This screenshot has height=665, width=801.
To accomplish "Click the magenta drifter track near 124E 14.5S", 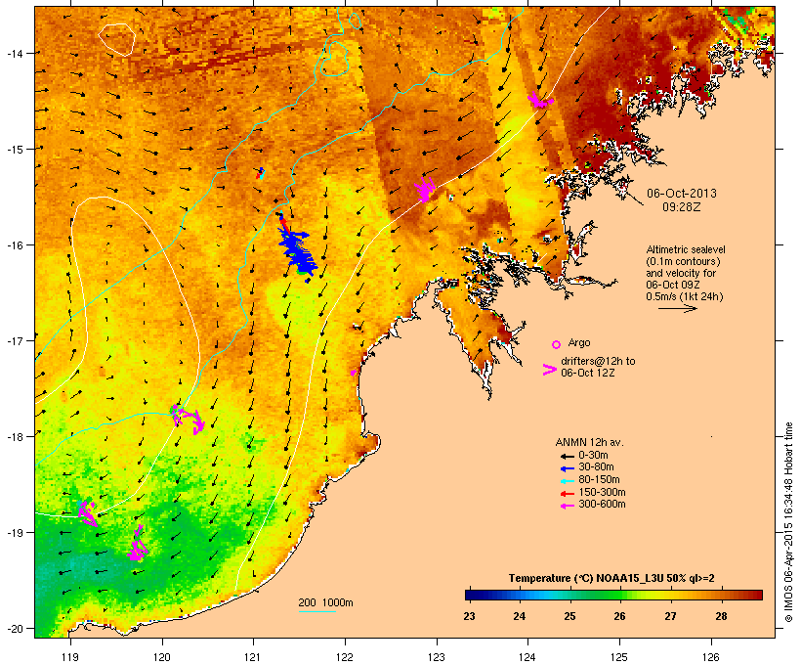I will coord(539,100).
